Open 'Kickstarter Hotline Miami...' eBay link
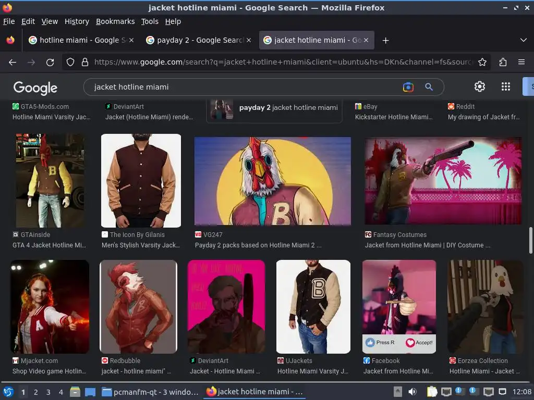 tap(394, 117)
